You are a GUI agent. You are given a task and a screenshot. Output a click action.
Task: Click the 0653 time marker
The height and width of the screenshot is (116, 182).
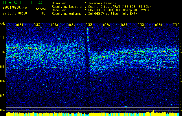click(x=54, y=25)
